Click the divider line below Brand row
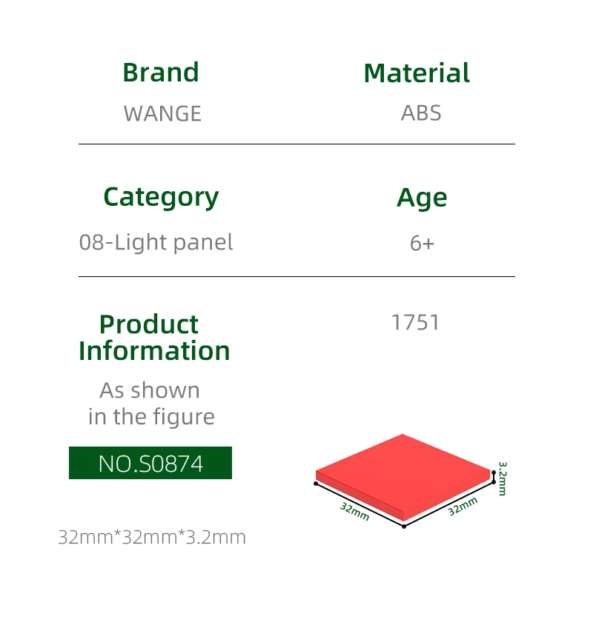 click(296, 144)
